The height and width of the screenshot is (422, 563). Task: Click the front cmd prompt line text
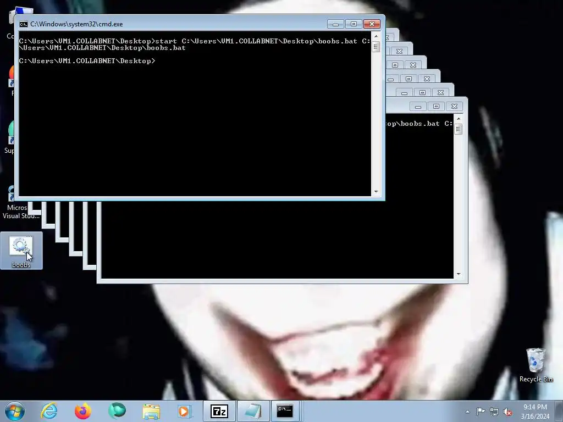pos(87,60)
